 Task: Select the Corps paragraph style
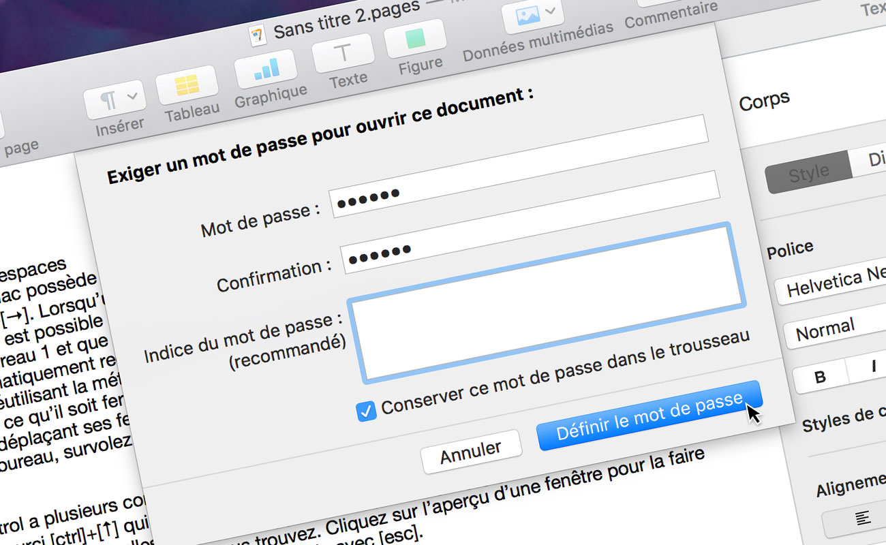[x=764, y=102]
